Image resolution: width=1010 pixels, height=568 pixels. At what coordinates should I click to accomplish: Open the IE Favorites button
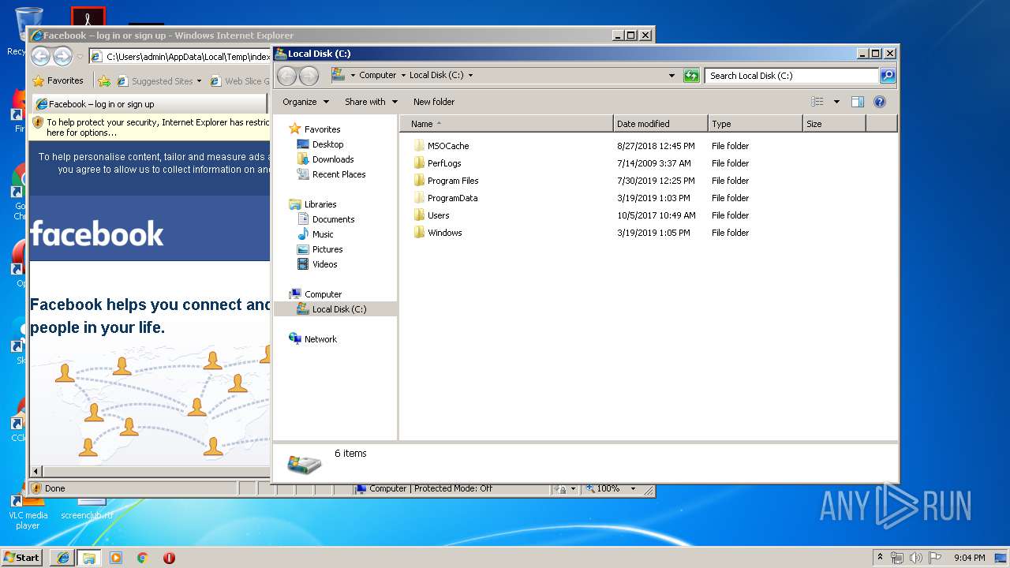point(58,80)
